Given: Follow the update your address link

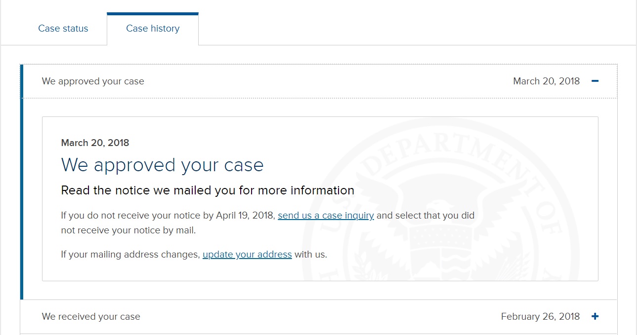Looking at the screenshot, I should pos(247,255).
